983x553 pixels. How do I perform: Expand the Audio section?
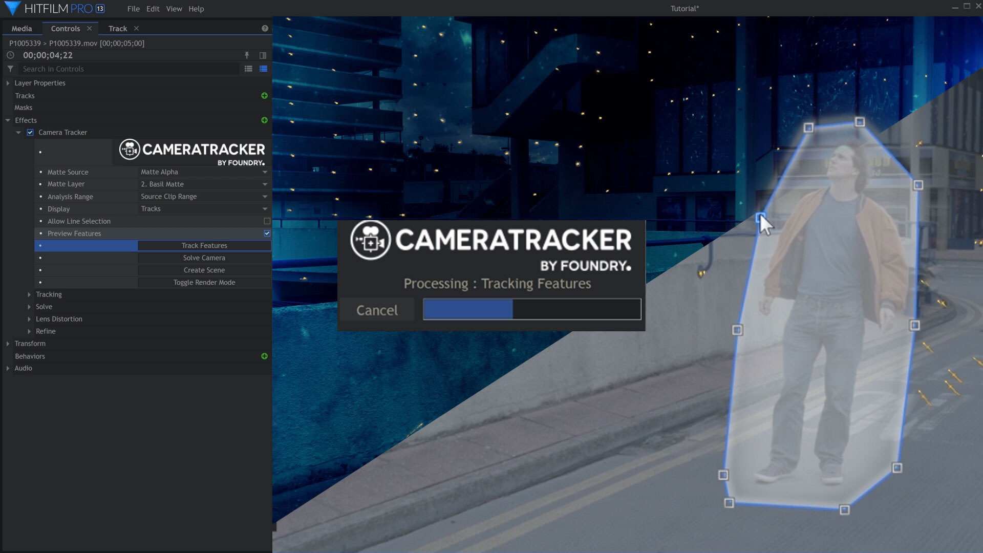[x=8, y=368]
